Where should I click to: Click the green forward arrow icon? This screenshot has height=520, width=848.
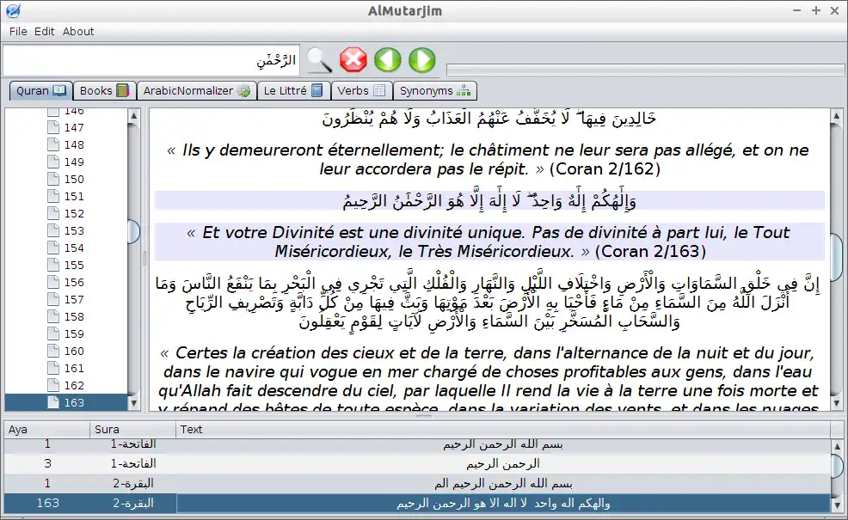tap(421, 60)
